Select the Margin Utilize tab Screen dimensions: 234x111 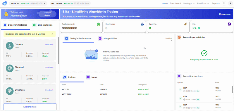pos(108,39)
